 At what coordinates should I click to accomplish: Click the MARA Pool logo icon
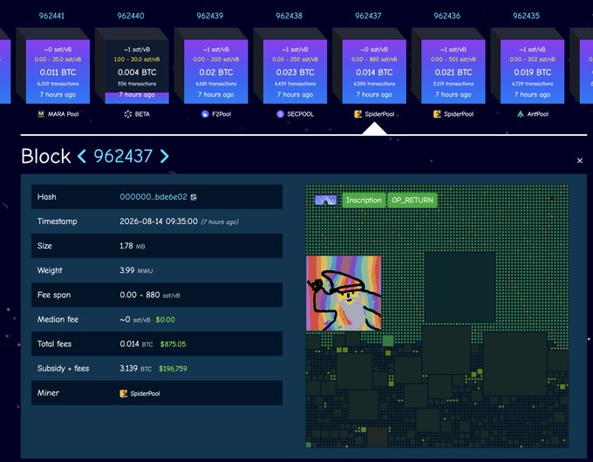[41, 114]
